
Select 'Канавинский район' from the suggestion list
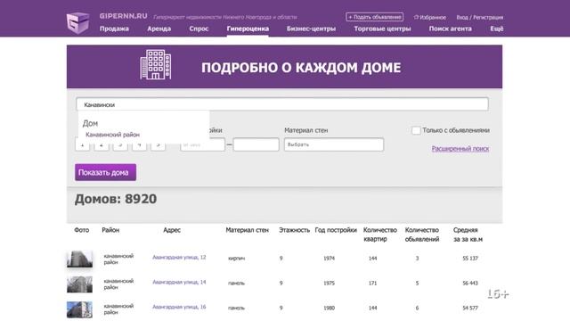point(113,135)
